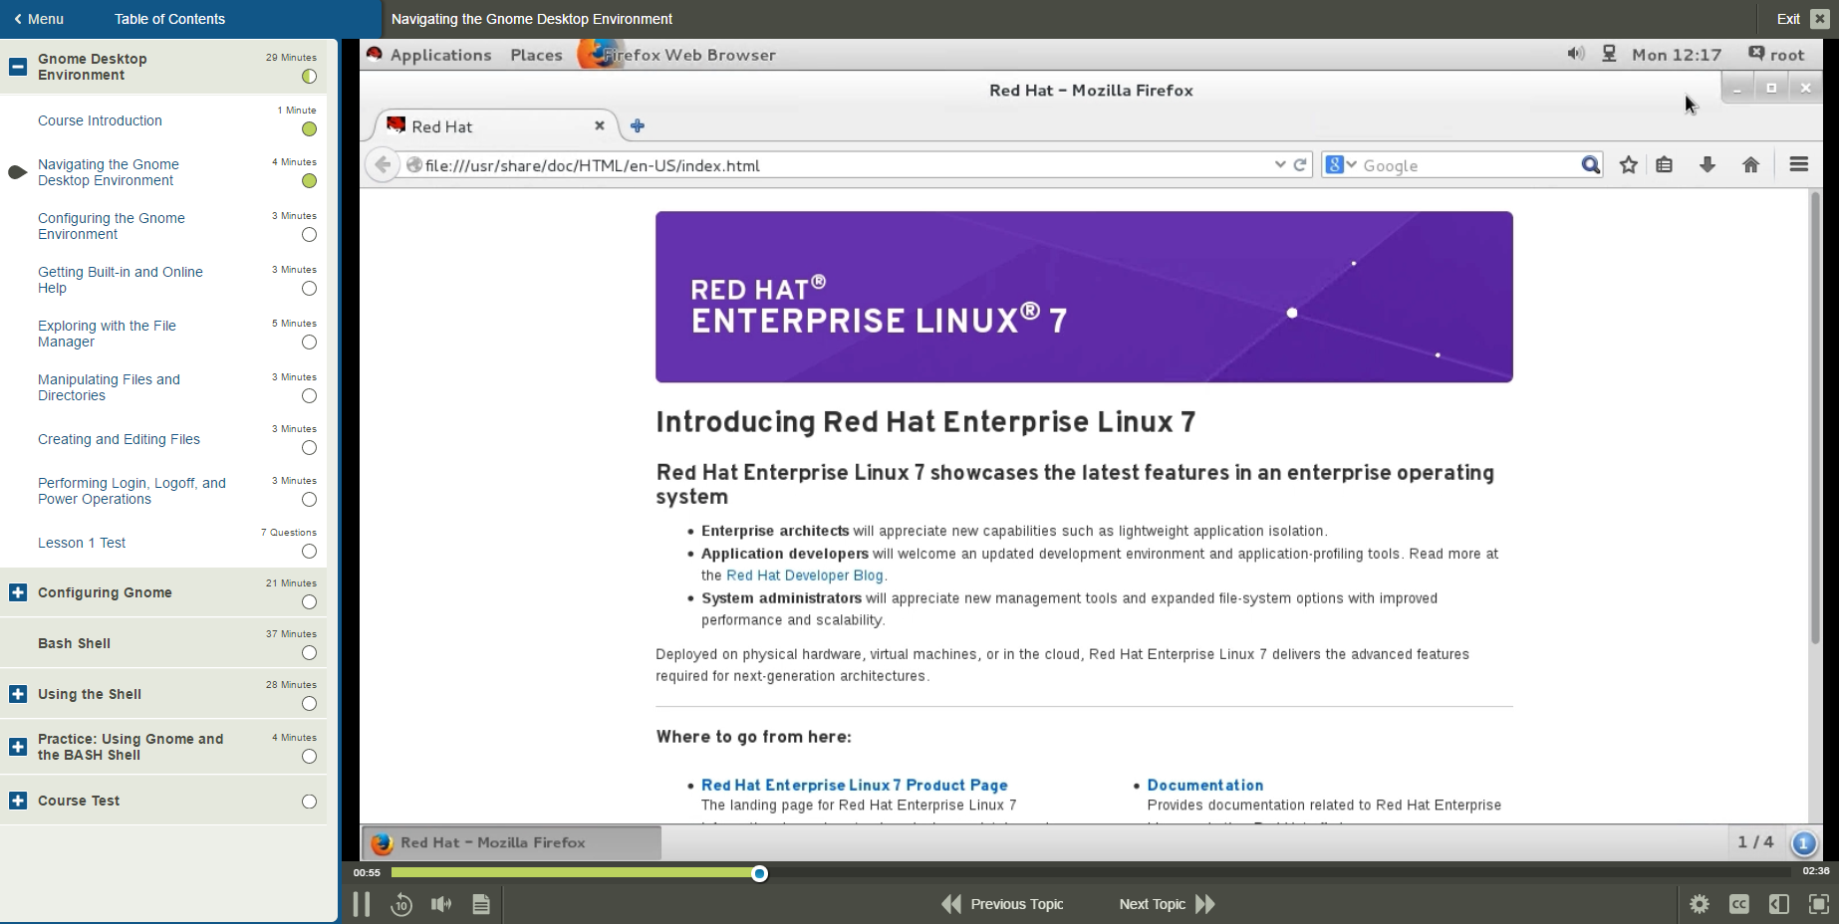
Task: Hide the sidebar panel icon
Action: 1778,904
